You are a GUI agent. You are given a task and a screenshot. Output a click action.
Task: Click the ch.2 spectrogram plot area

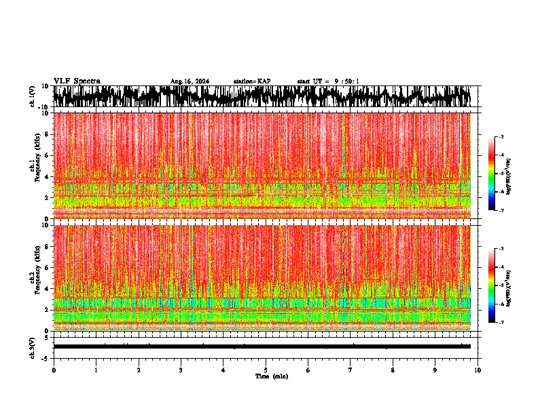[x=266, y=278]
